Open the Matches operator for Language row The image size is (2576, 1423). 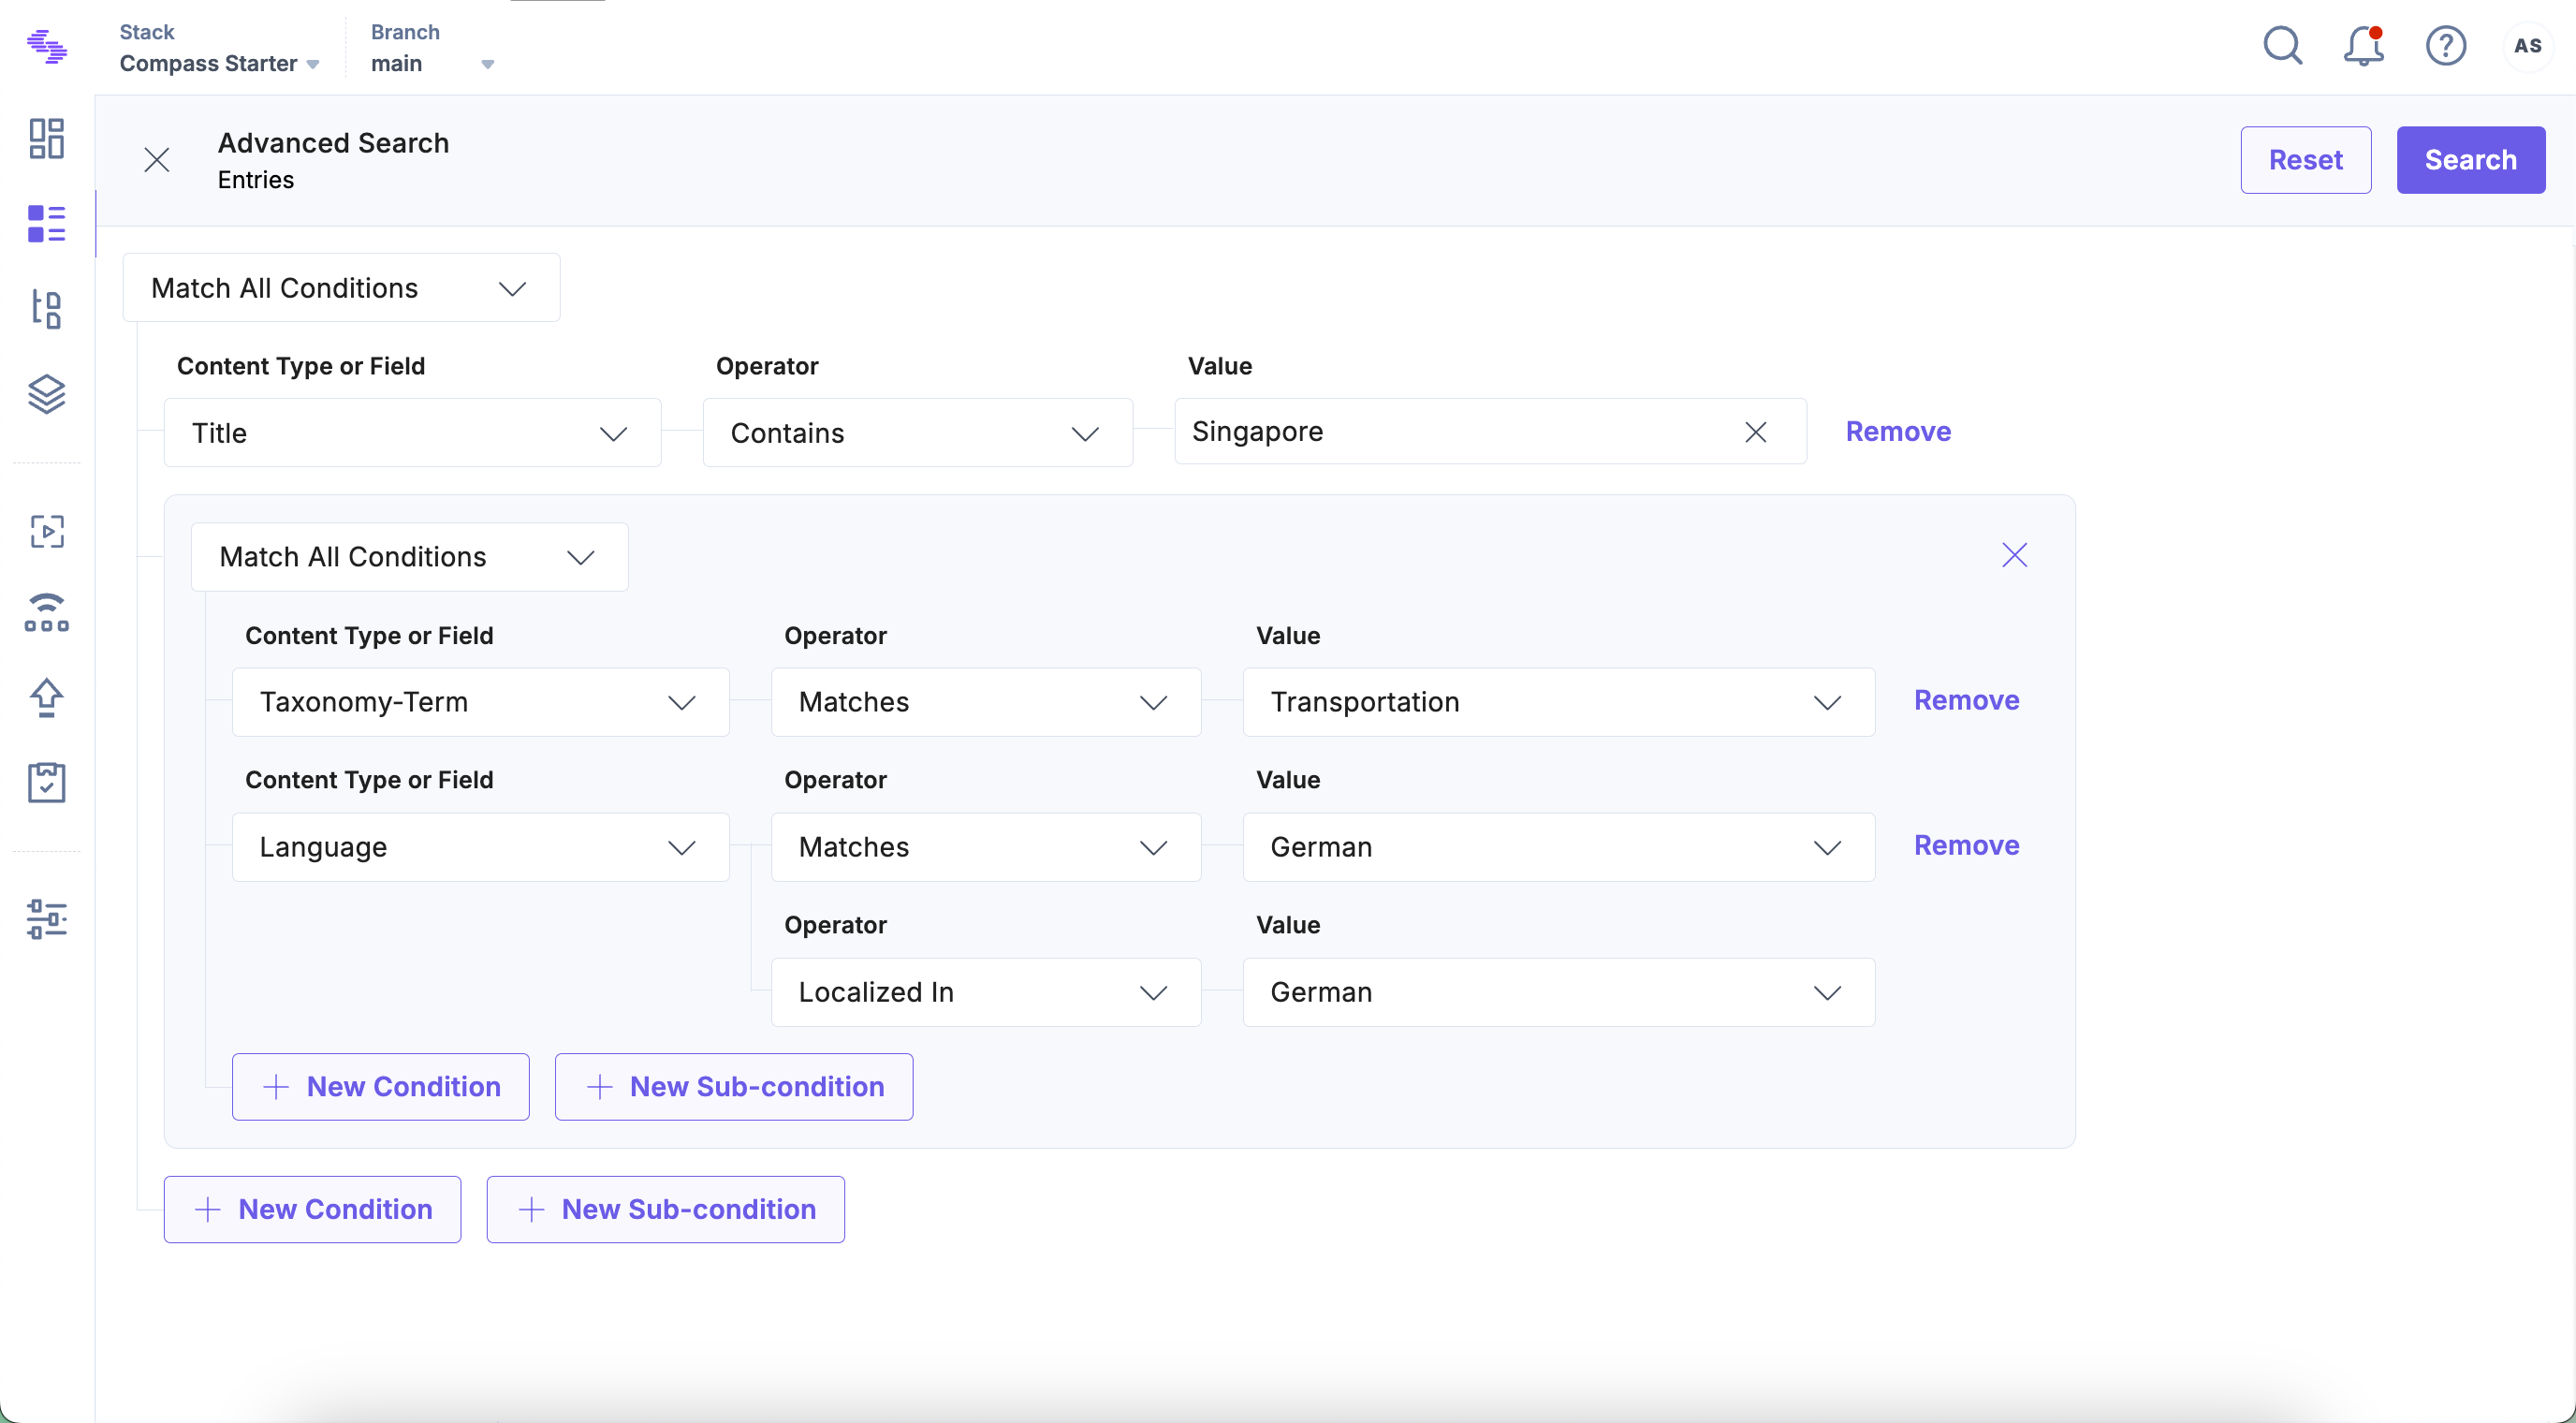pos(985,847)
